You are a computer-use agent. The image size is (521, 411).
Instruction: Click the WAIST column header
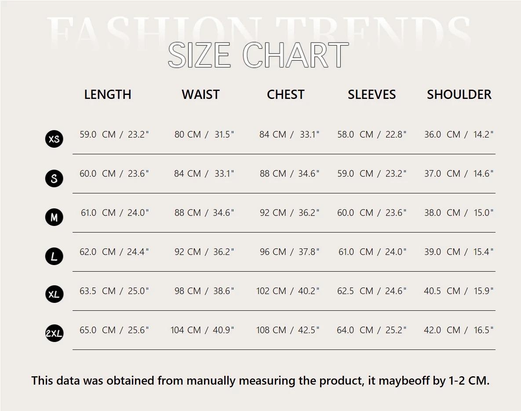[200, 95]
